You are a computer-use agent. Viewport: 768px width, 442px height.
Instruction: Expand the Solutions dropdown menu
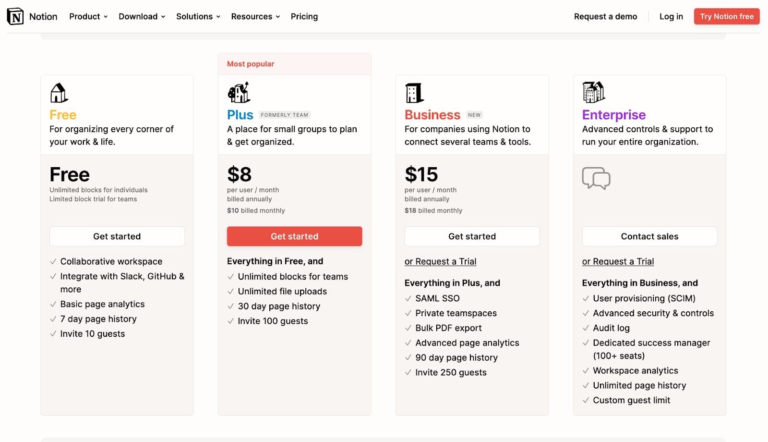[198, 16]
